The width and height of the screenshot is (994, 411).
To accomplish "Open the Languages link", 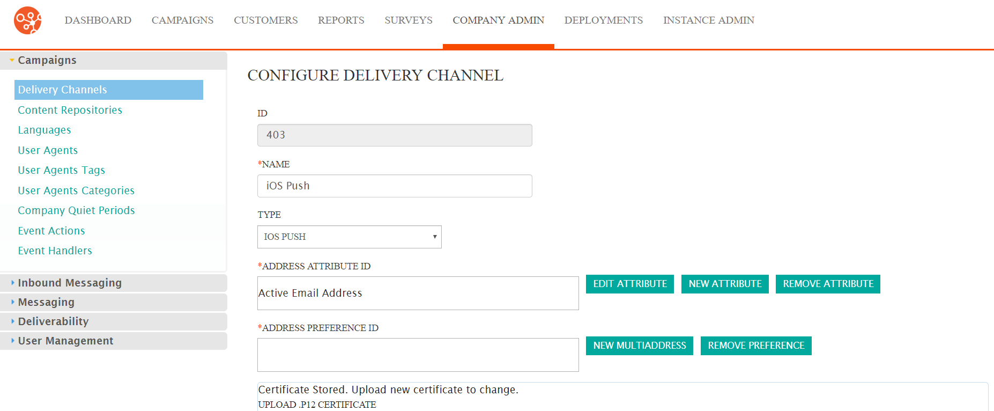I will [44, 130].
